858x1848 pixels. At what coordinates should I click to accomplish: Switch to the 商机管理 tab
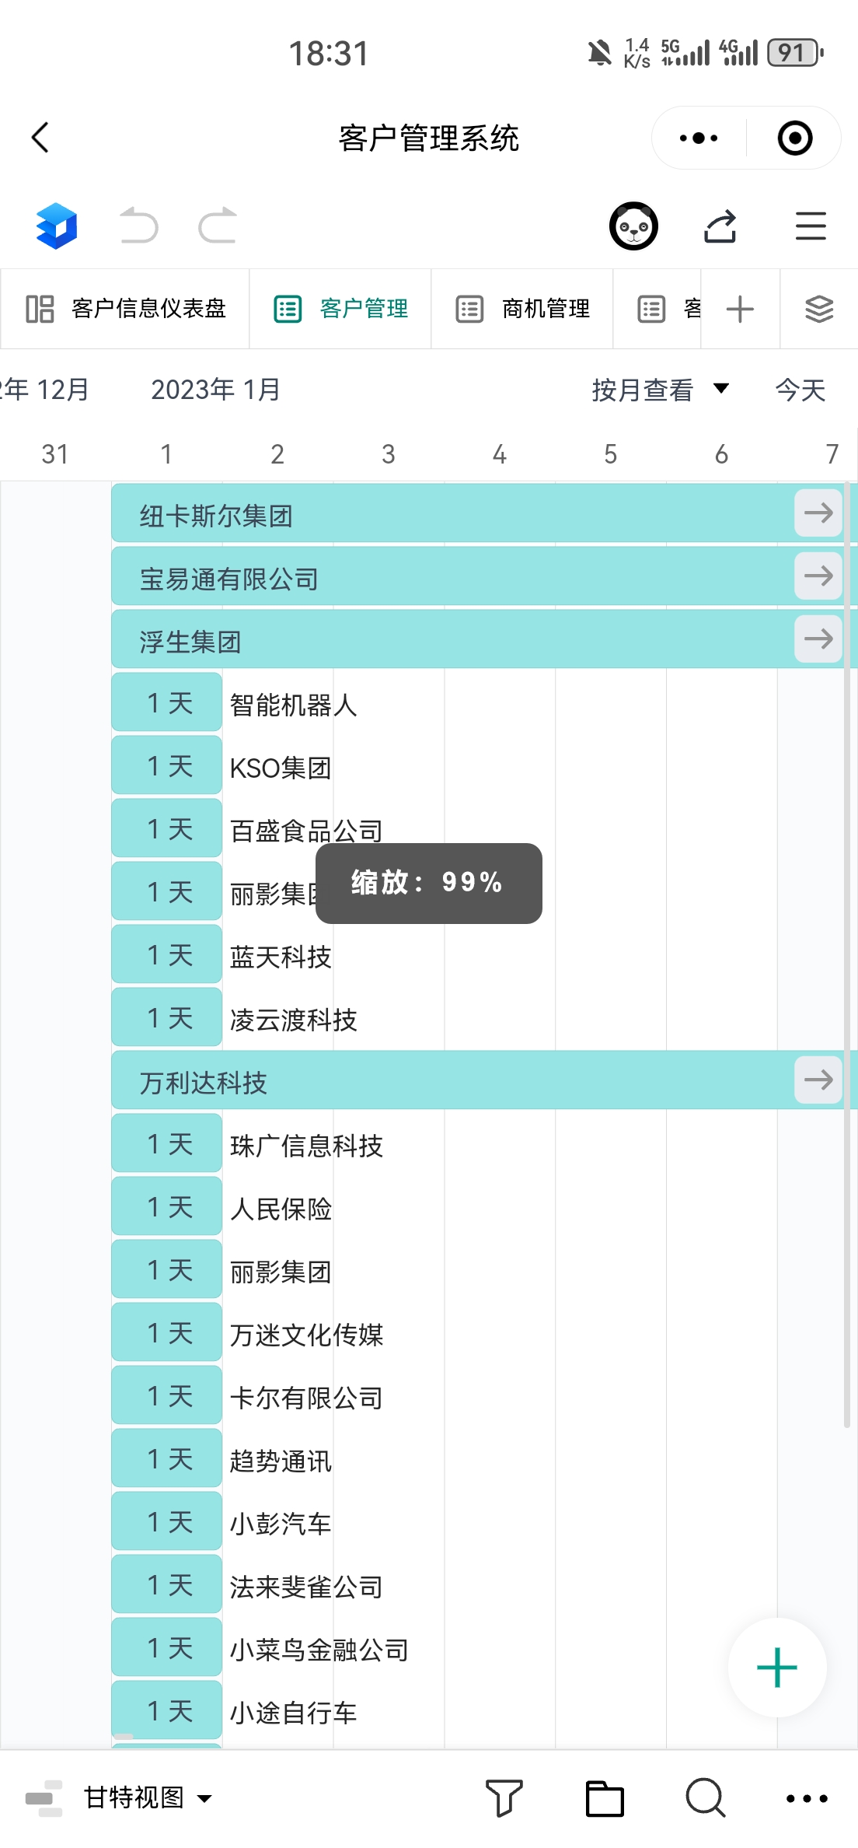click(522, 309)
